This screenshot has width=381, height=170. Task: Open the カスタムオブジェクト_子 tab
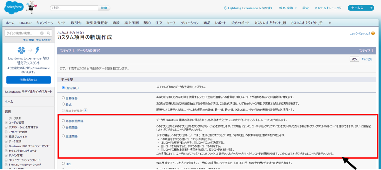307,23
